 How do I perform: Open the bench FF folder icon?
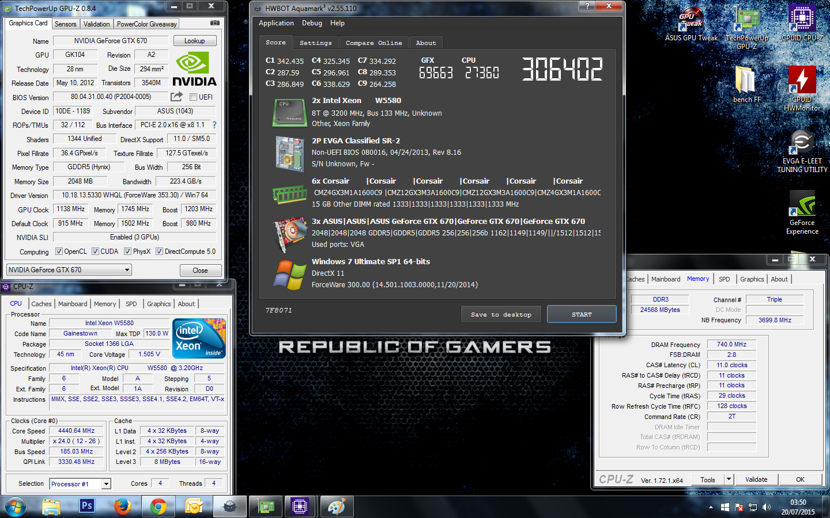tap(746, 83)
